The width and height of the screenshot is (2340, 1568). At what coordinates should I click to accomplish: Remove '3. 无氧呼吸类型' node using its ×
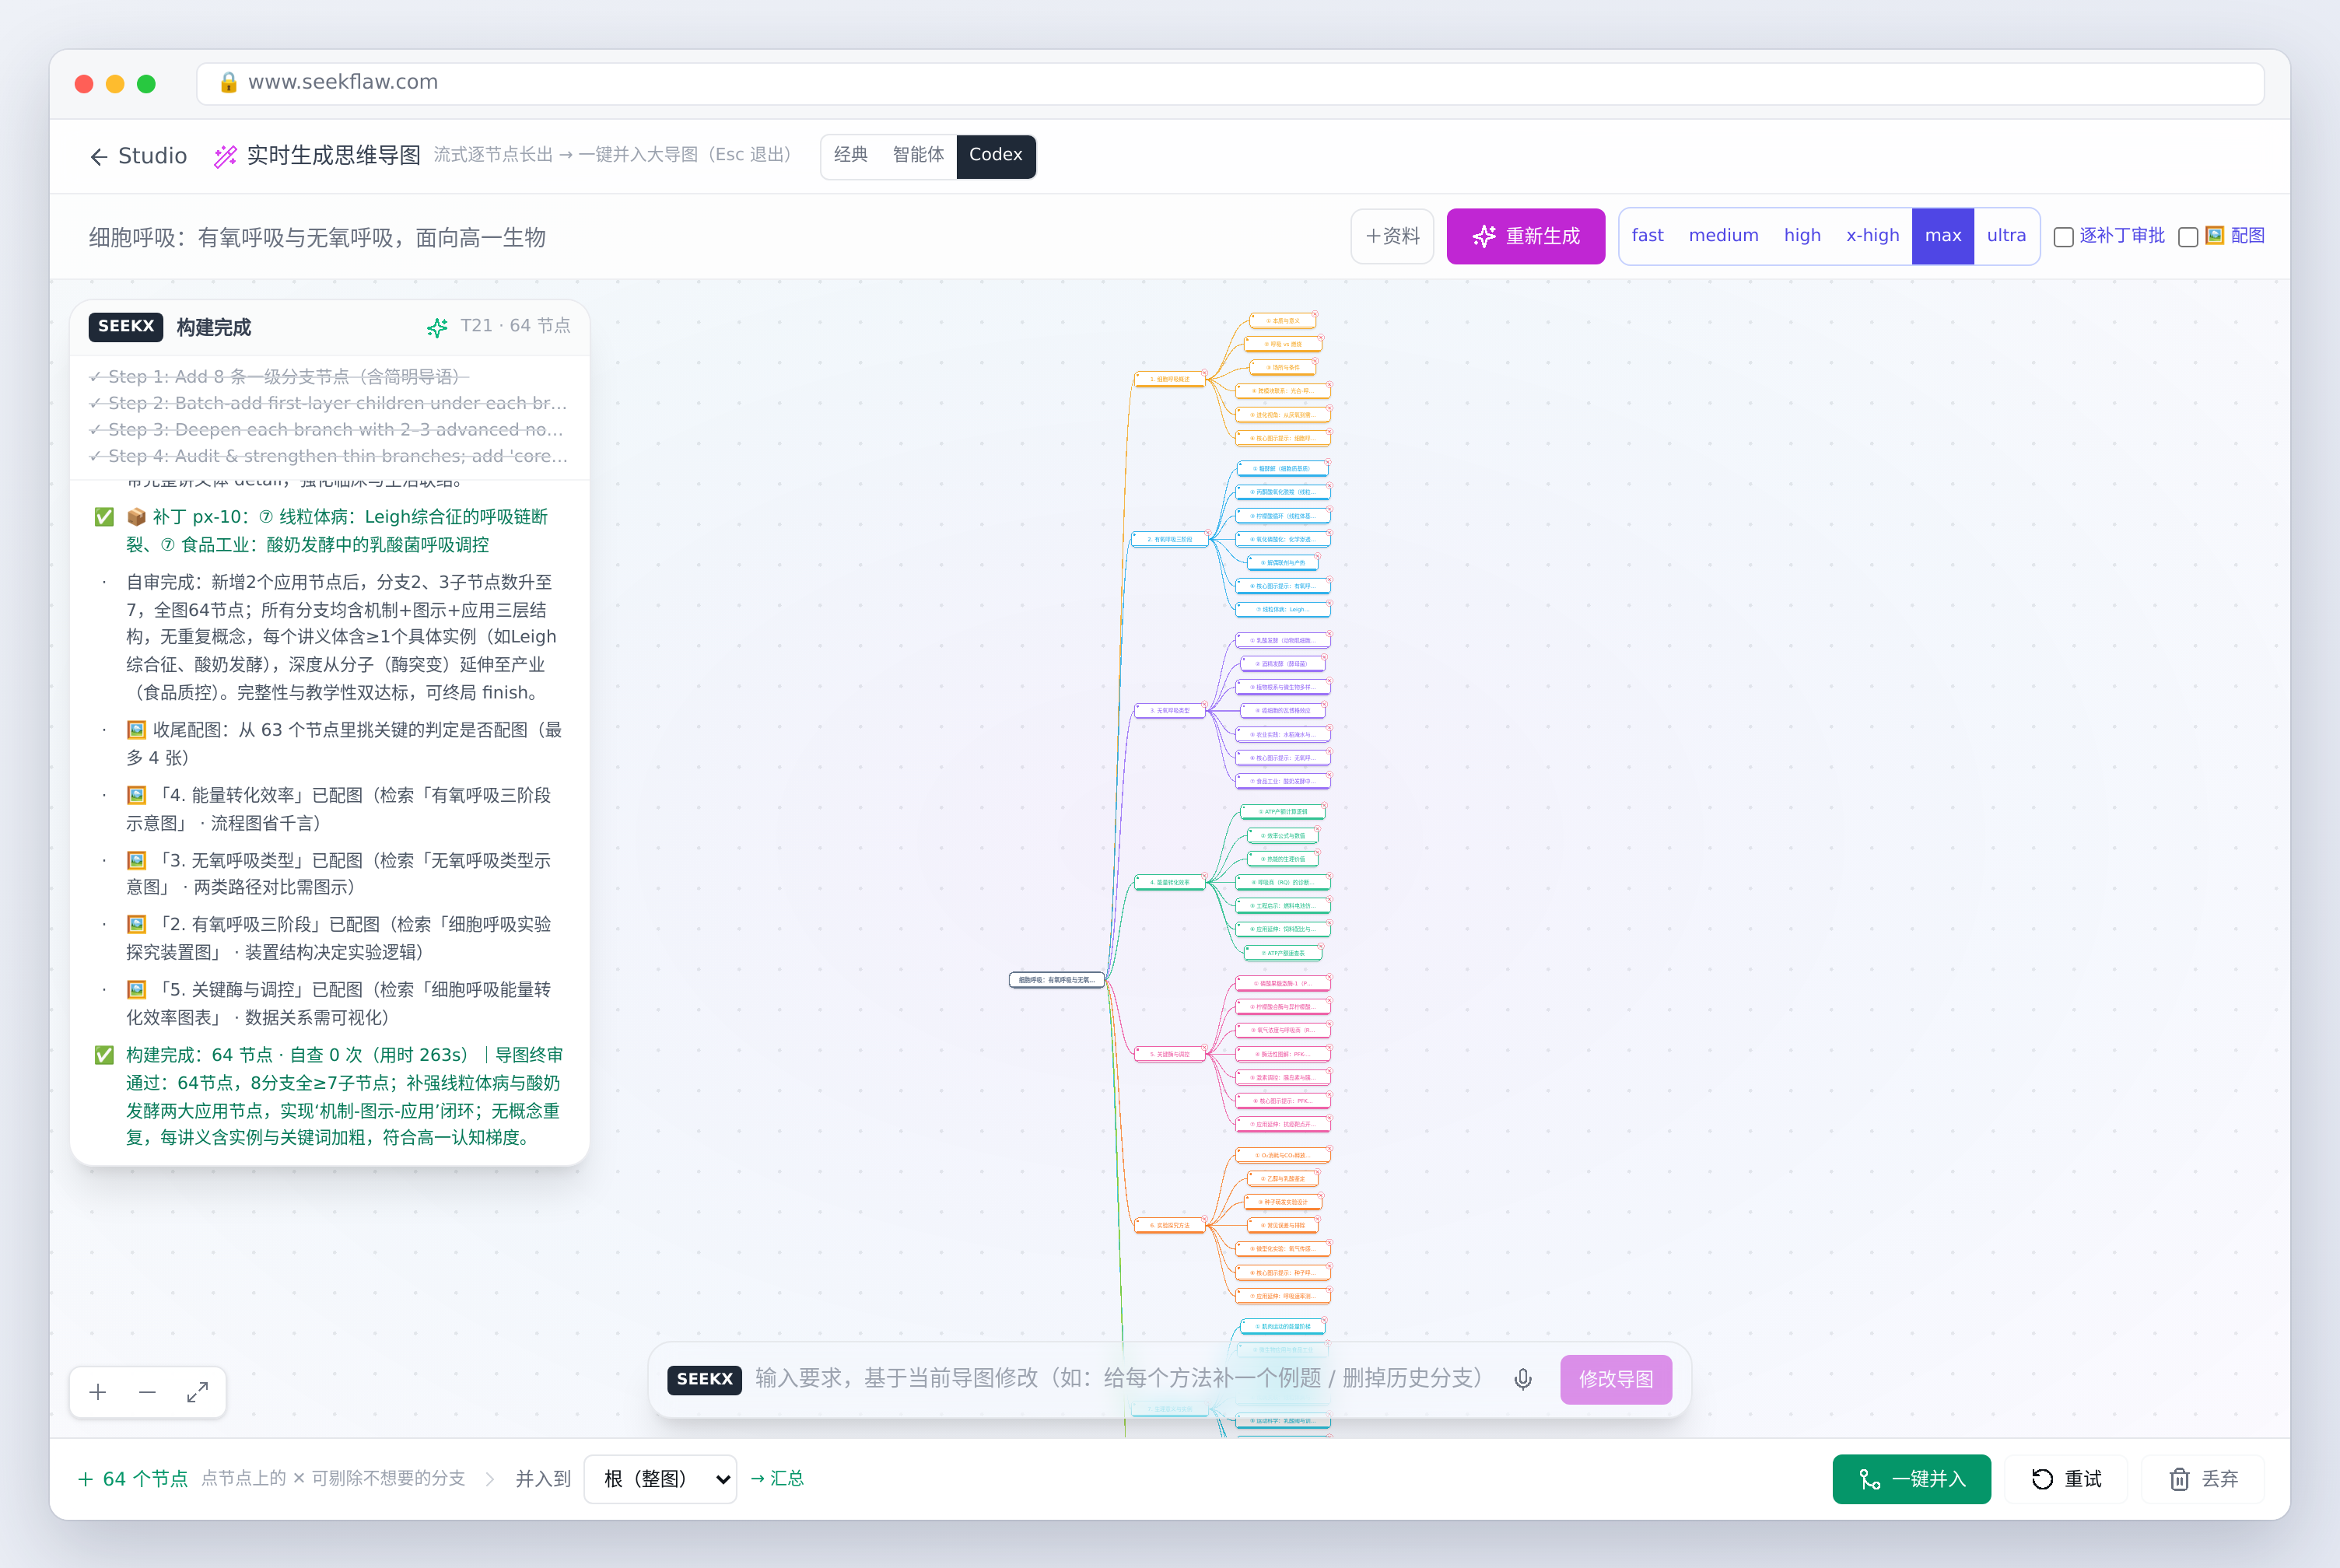point(1205,704)
